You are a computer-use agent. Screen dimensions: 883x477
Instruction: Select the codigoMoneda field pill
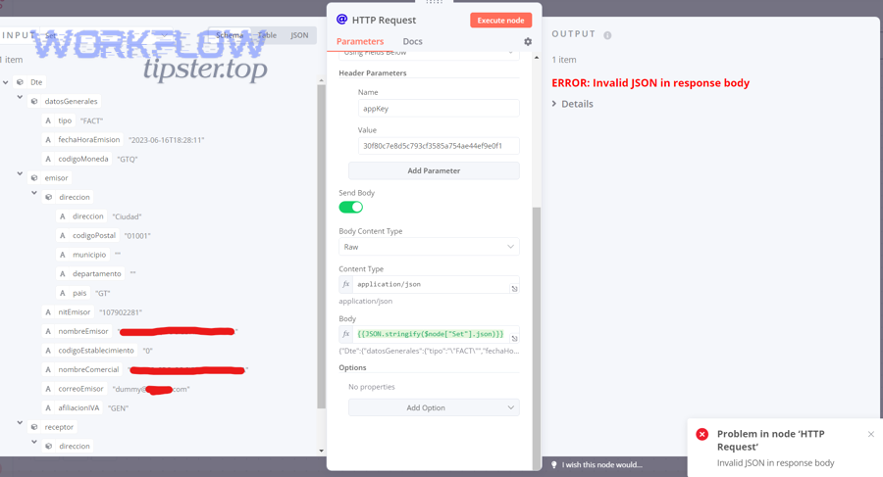78,159
